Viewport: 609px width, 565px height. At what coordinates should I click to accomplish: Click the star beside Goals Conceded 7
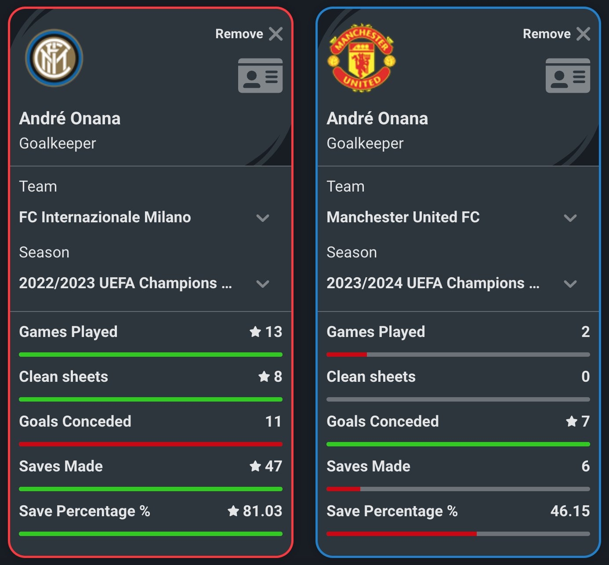(572, 421)
